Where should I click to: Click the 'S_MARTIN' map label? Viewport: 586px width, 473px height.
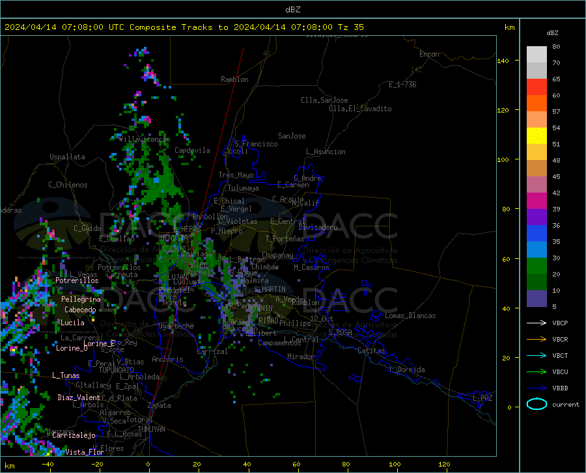270,290
